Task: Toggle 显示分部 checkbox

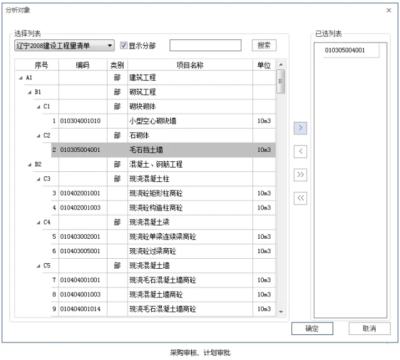Action: (x=124, y=46)
